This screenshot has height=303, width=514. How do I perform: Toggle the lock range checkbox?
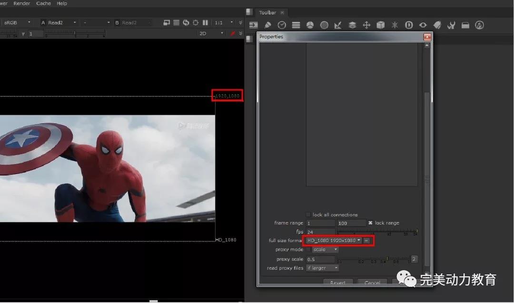(x=370, y=223)
